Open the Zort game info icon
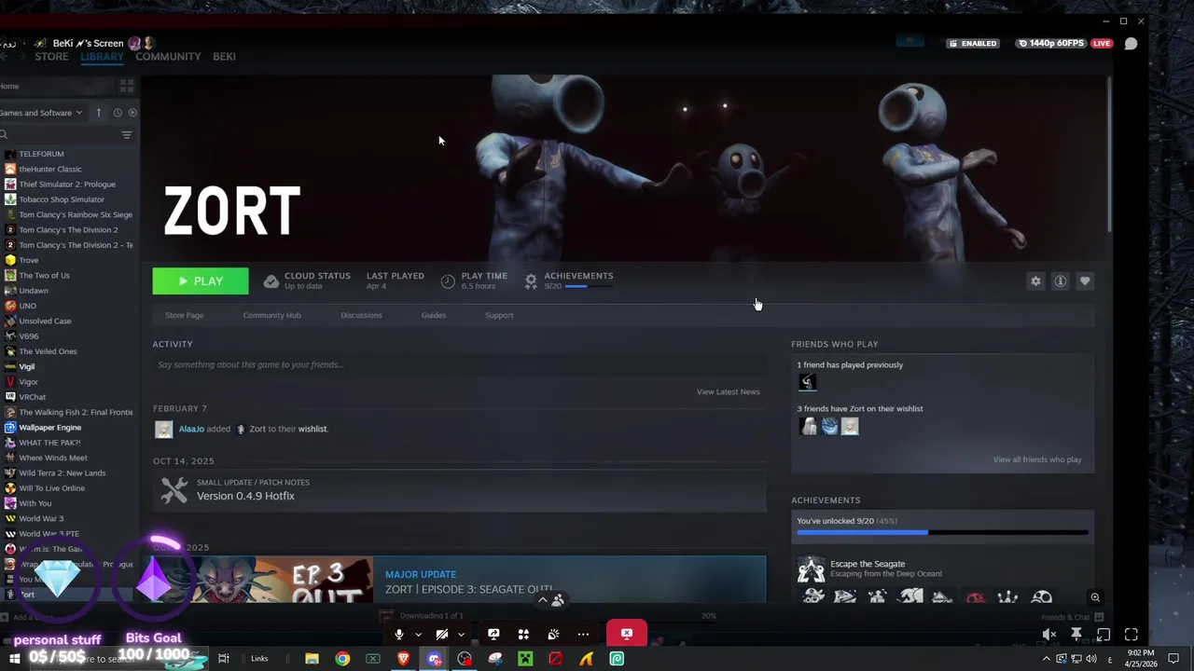 1061,281
